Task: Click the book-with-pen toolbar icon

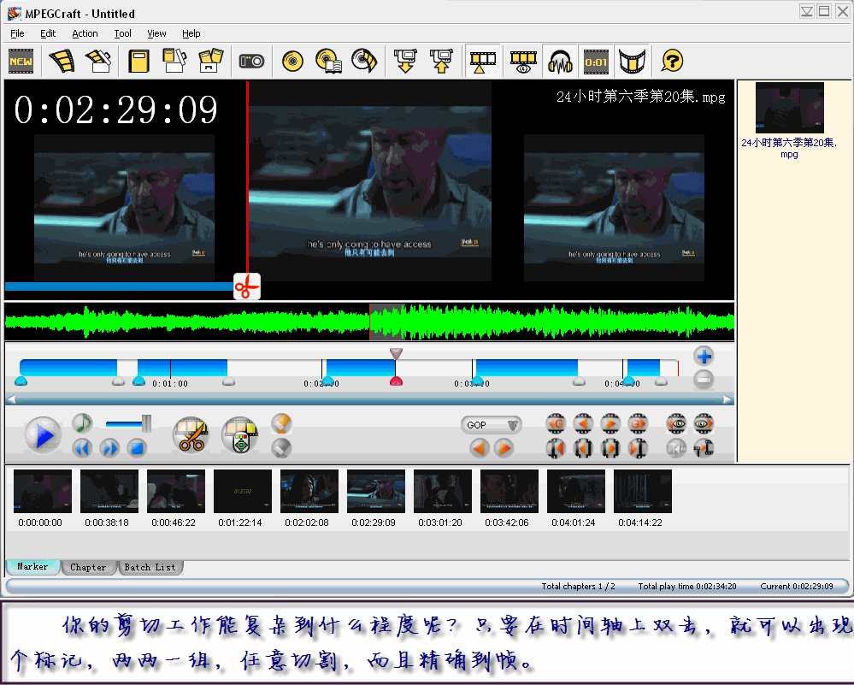Action: [174, 61]
